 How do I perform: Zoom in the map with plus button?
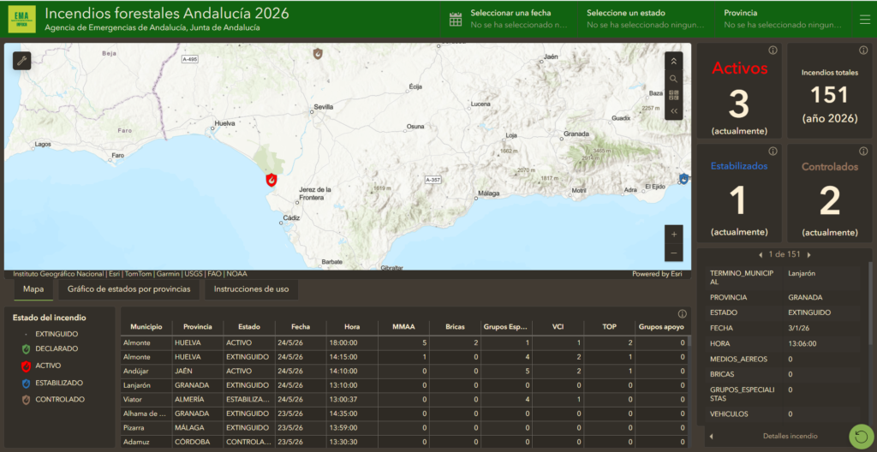point(673,234)
